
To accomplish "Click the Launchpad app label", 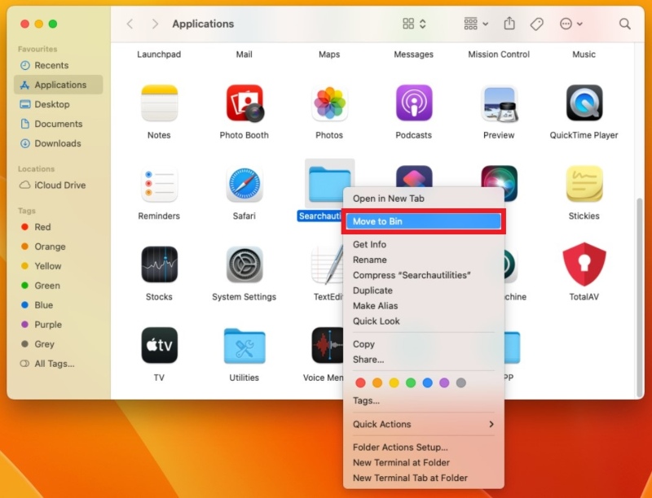I will tap(159, 55).
